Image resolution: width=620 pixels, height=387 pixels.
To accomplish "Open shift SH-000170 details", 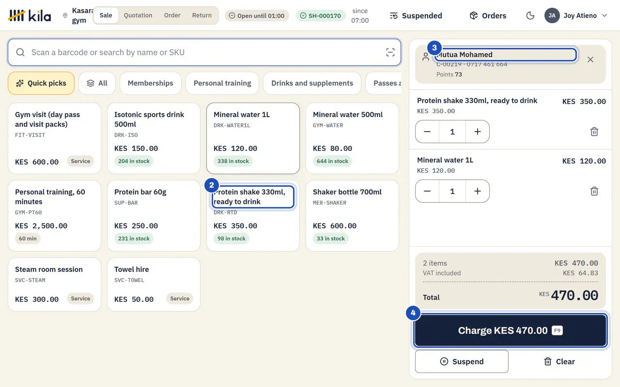I will pyautogui.click(x=321, y=15).
